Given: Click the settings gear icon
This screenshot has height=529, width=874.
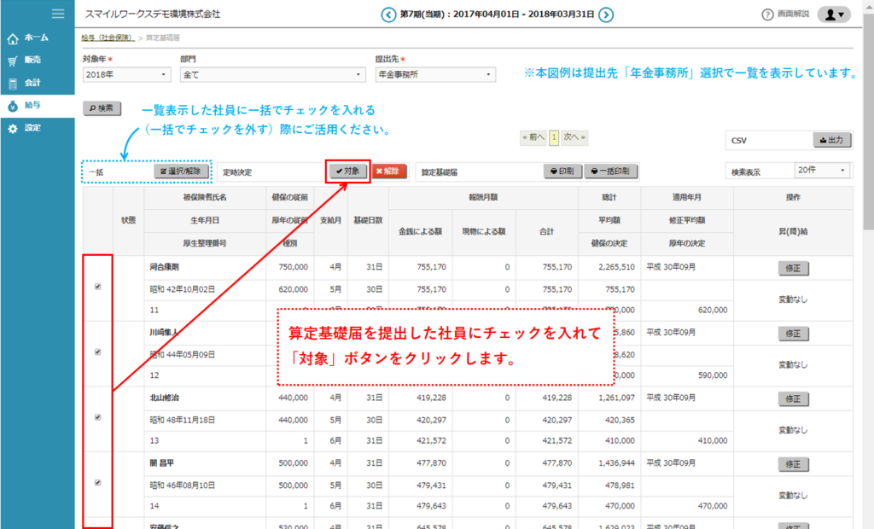Looking at the screenshot, I should point(13,129).
